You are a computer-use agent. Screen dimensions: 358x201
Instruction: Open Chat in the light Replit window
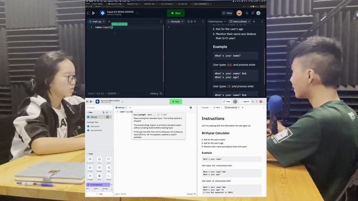click(227, 102)
